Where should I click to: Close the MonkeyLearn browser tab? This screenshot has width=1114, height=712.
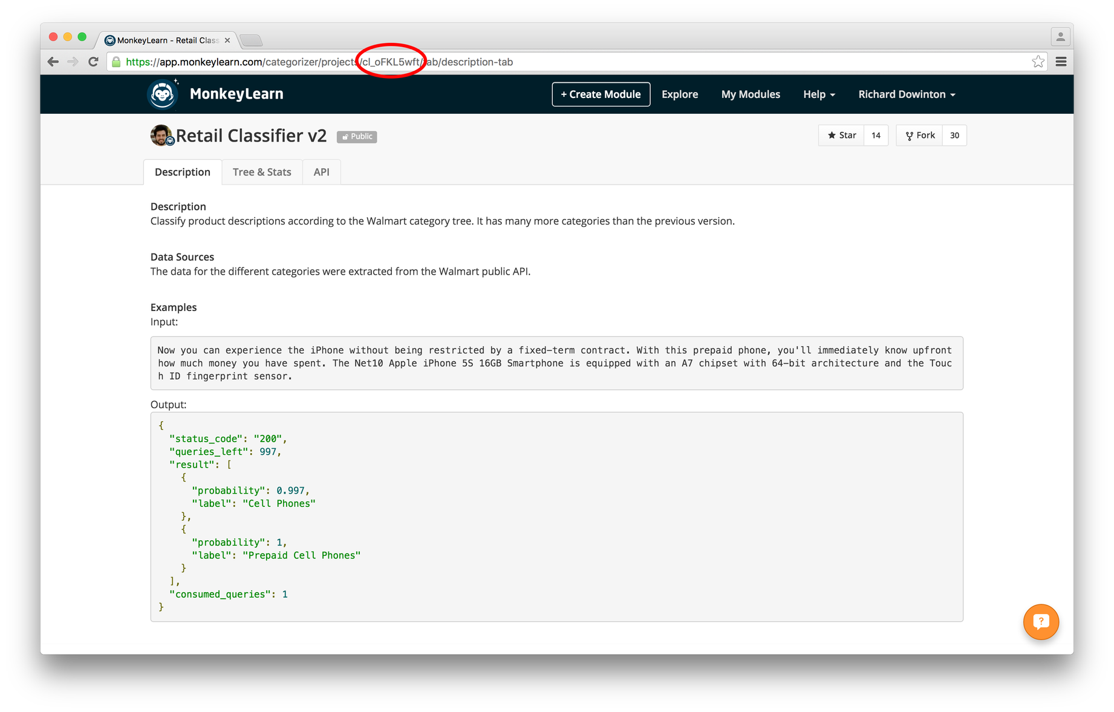click(227, 41)
